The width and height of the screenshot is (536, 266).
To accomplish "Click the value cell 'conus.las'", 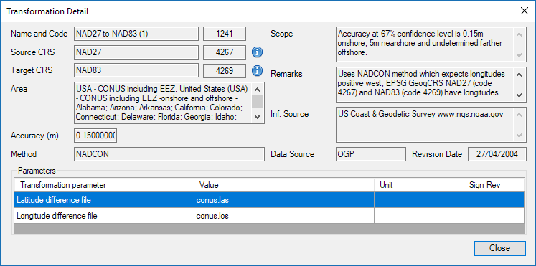I will tap(284, 200).
